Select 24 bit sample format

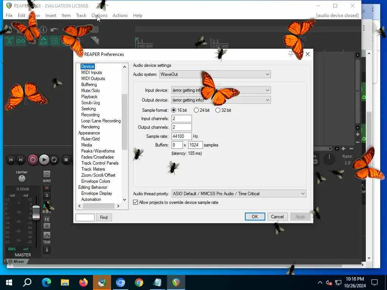202,110
